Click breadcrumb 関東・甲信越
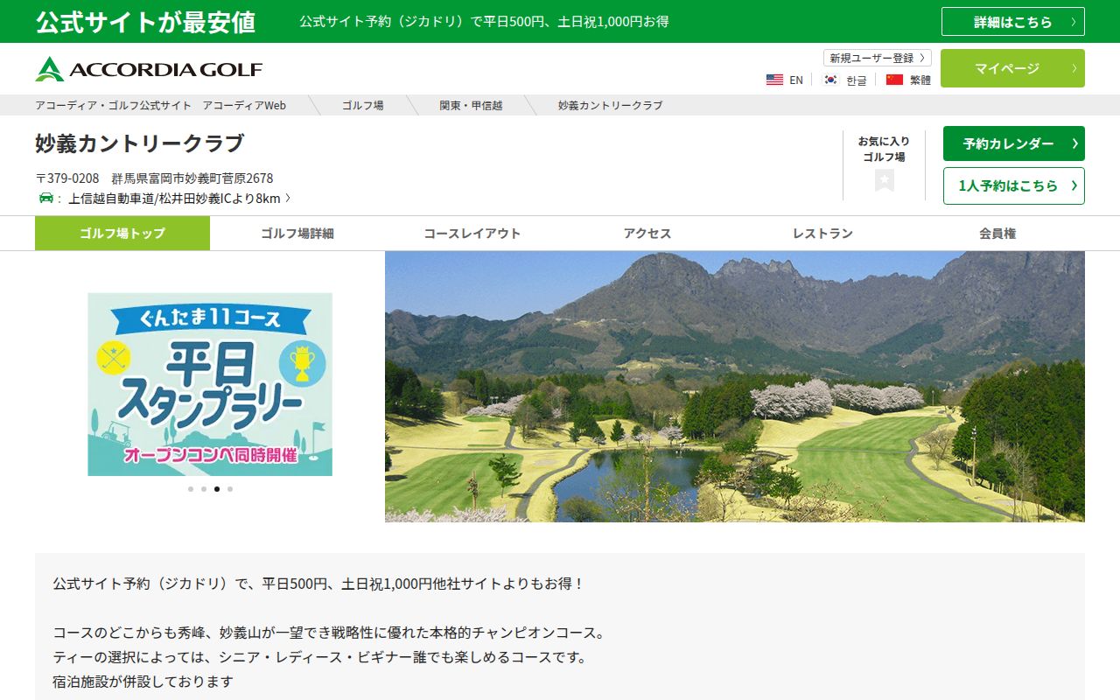The width and height of the screenshot is (1120, 700). tap(471, 105)
